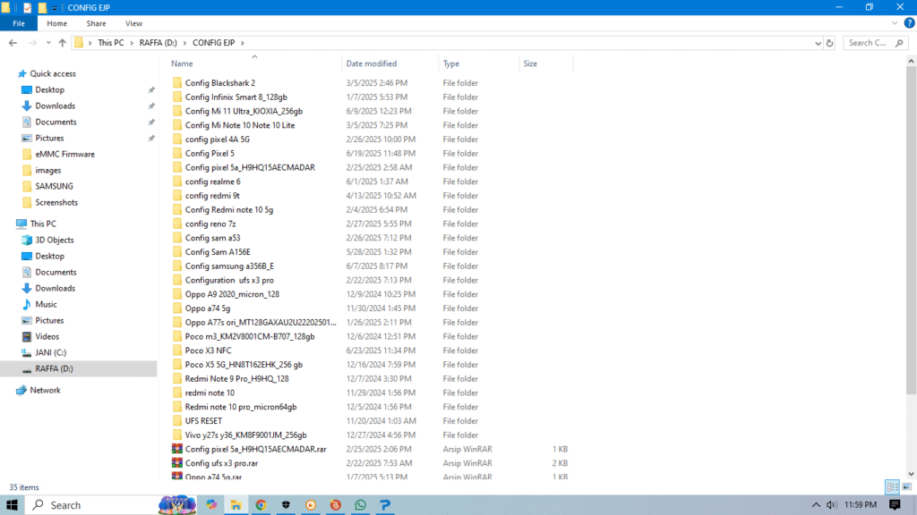917x515 pixels.
Task: Click the Quick access star icon
Action: click(22, 73)
